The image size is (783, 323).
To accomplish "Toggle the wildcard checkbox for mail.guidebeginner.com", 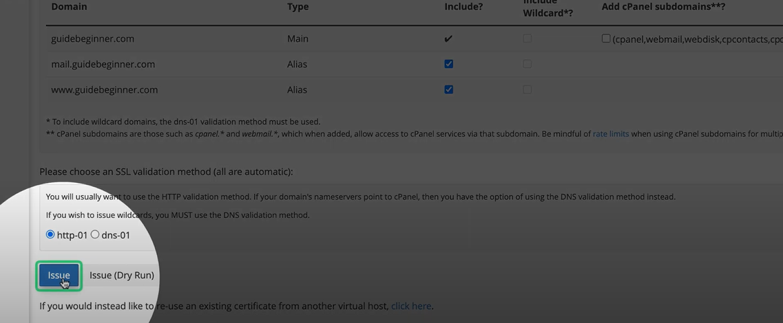I will click(527, 64).
